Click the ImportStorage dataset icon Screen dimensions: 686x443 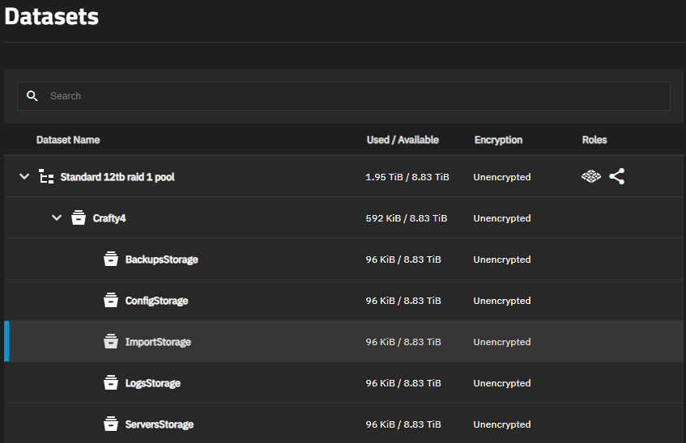coord(111,342)
